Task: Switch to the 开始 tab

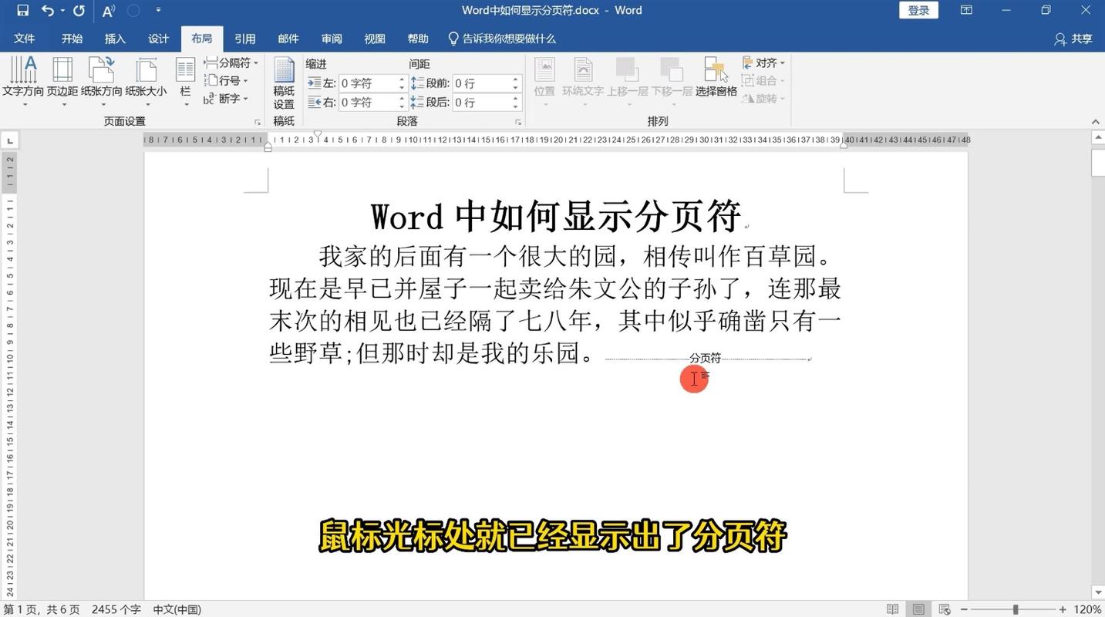Action: [72, 39]
